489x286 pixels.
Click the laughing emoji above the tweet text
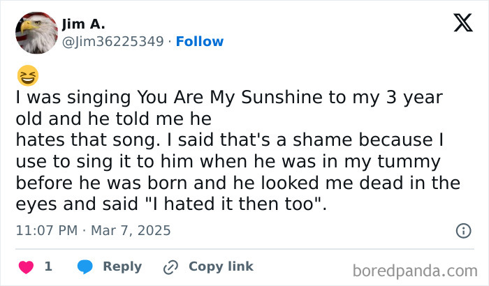(29, 75)
